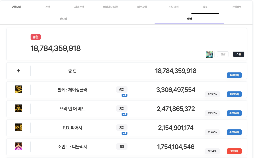This screenshot has height=158, width=254.
Task: Click the 팔케 : 체이싱클러 skill icon
Action: (x=18, y=89)
